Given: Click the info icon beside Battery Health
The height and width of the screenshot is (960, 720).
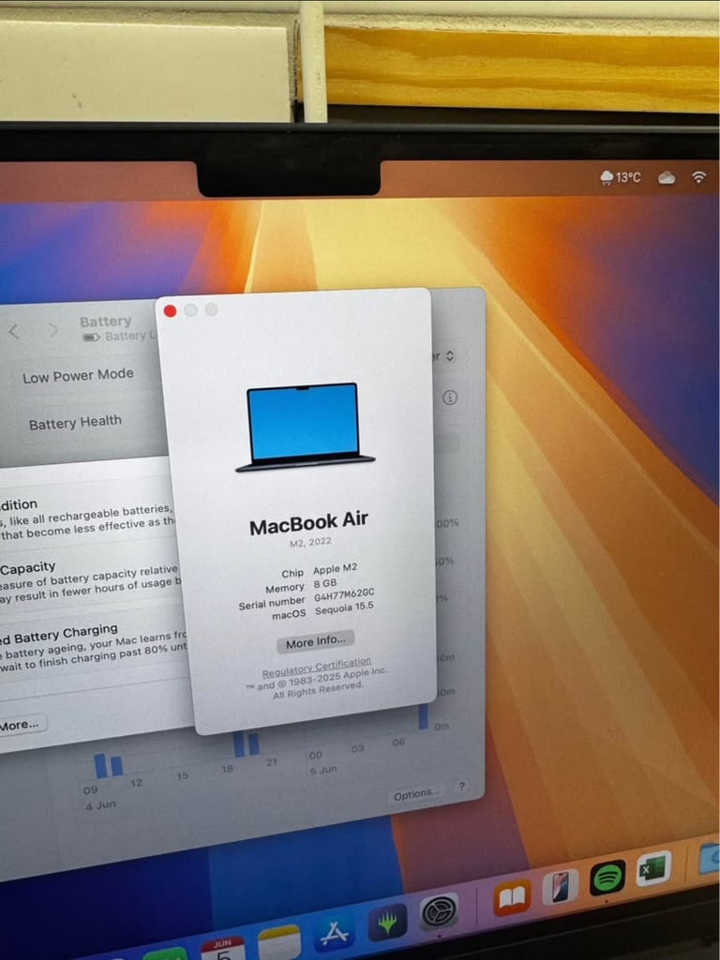Looking at the screenshot, I should click(x=449, y=397).
